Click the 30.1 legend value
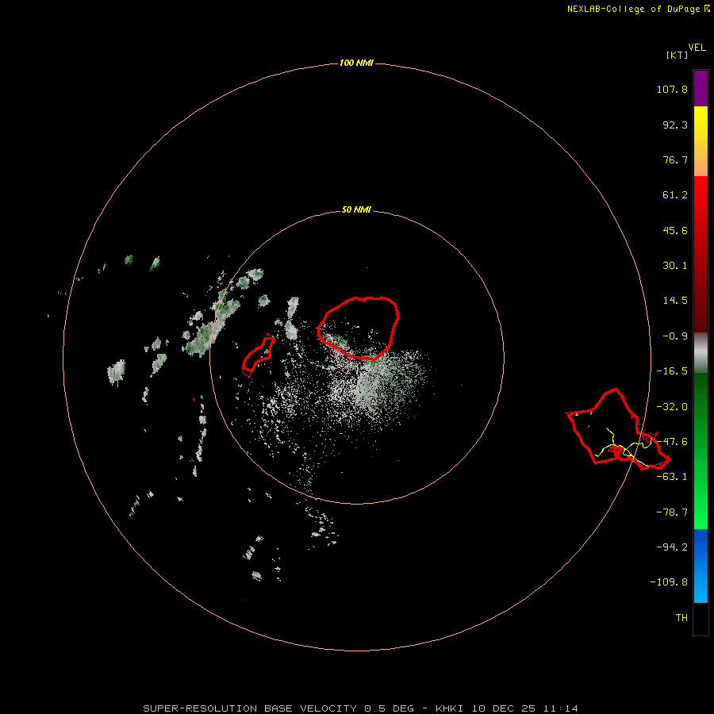 point(675,266)
